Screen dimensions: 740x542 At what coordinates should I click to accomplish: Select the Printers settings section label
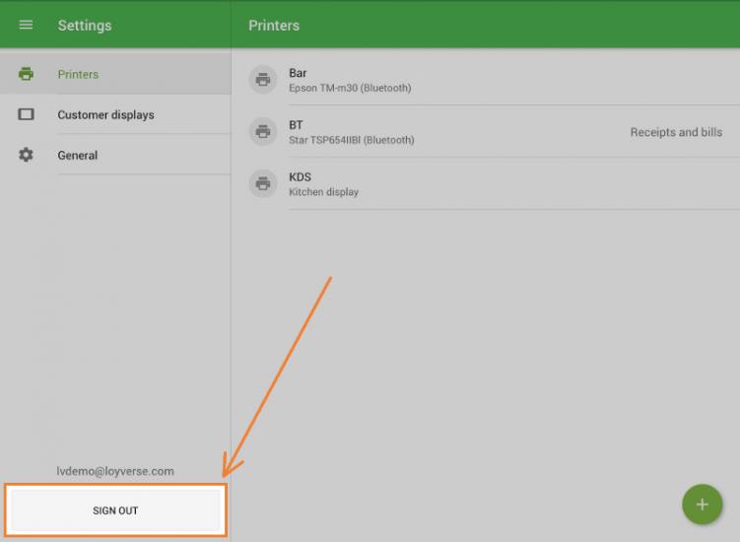pyautogui.click(x=78, y=74)
